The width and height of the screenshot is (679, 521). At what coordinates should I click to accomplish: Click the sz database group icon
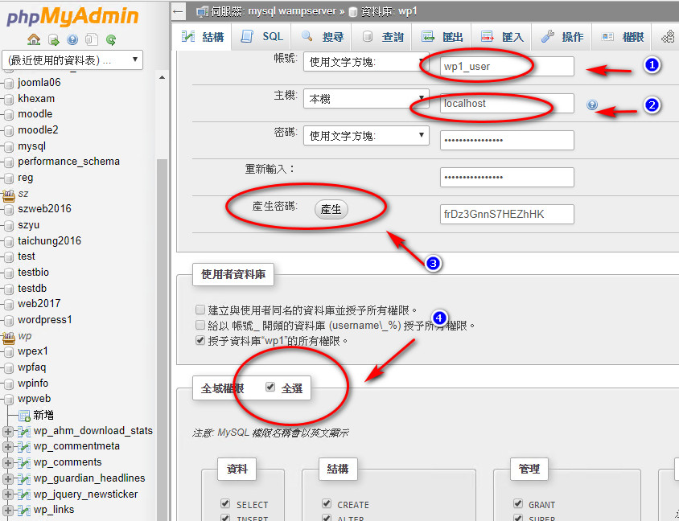(9, 195)
